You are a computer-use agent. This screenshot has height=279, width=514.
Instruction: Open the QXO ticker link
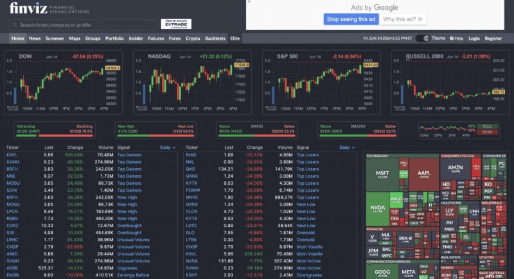click(190, 169)
